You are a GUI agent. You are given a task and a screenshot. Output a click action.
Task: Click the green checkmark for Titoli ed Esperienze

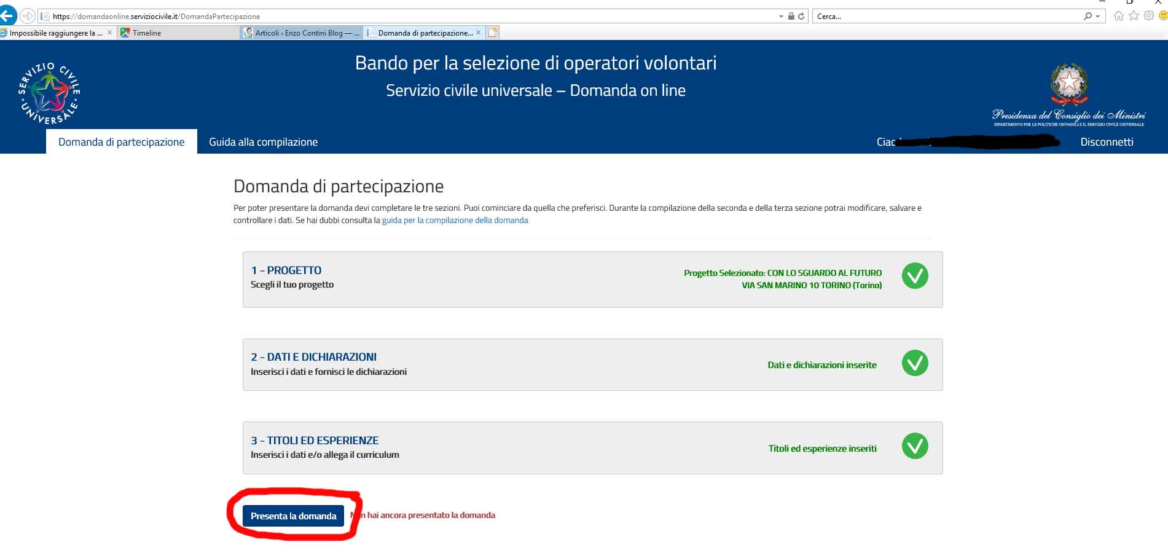914,446
